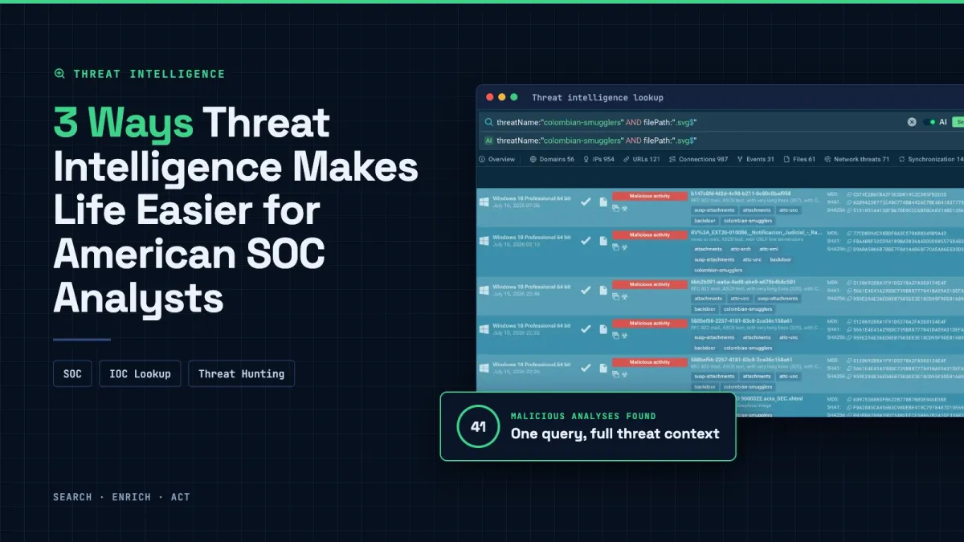Go to the URLs 121 tab
This screenshot has height=542, width=964.
[x=641, y=159]
